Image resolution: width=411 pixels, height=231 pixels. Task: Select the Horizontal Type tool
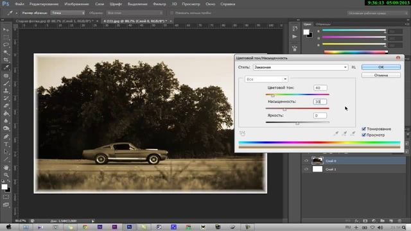(x=6, y=144)
